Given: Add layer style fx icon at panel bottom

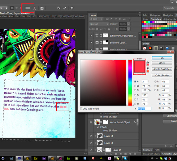Looking at the screenshot, I should click(111, 154).
